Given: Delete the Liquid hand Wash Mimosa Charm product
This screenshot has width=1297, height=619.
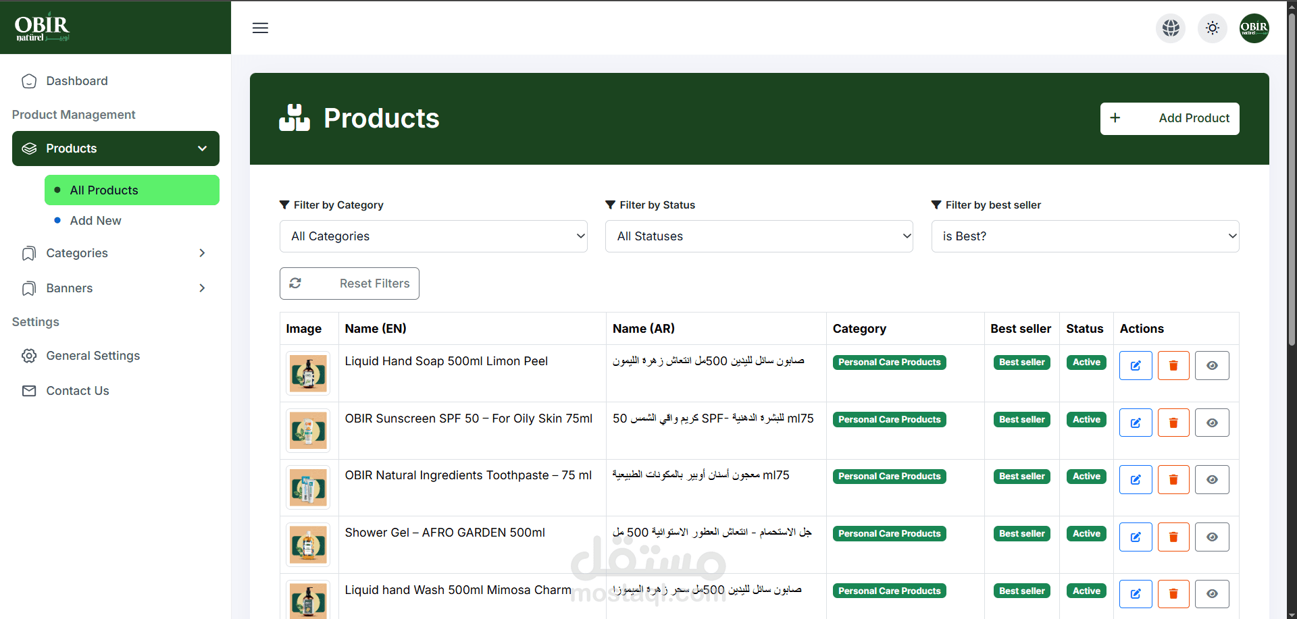Looking at the screenshot, I should [x=1173, y=594].
